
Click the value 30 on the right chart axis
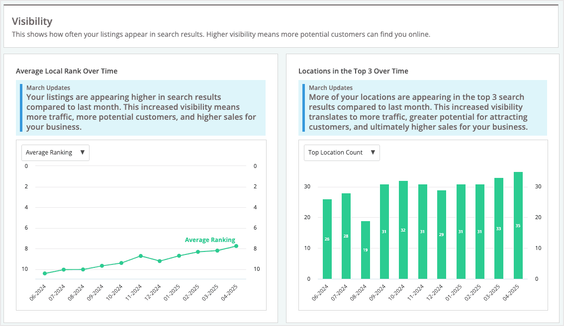point(539,186)
